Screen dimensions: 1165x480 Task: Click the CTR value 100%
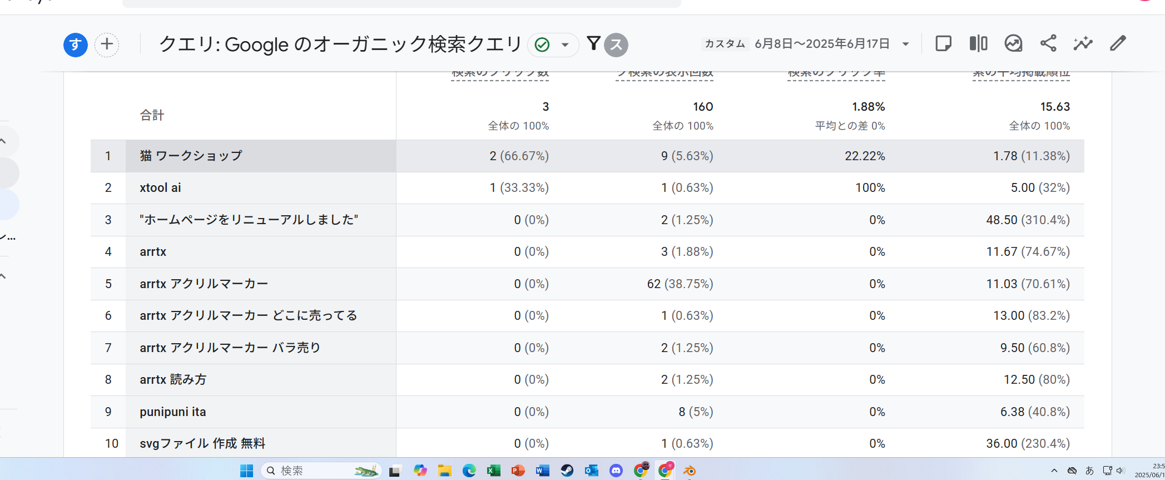click(870, 188)
